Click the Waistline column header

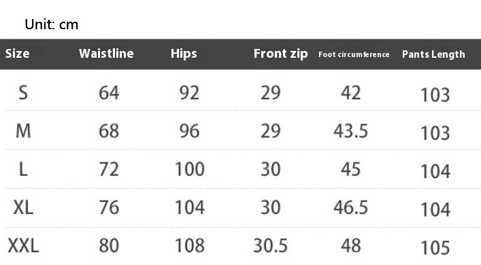click(106, 54)
